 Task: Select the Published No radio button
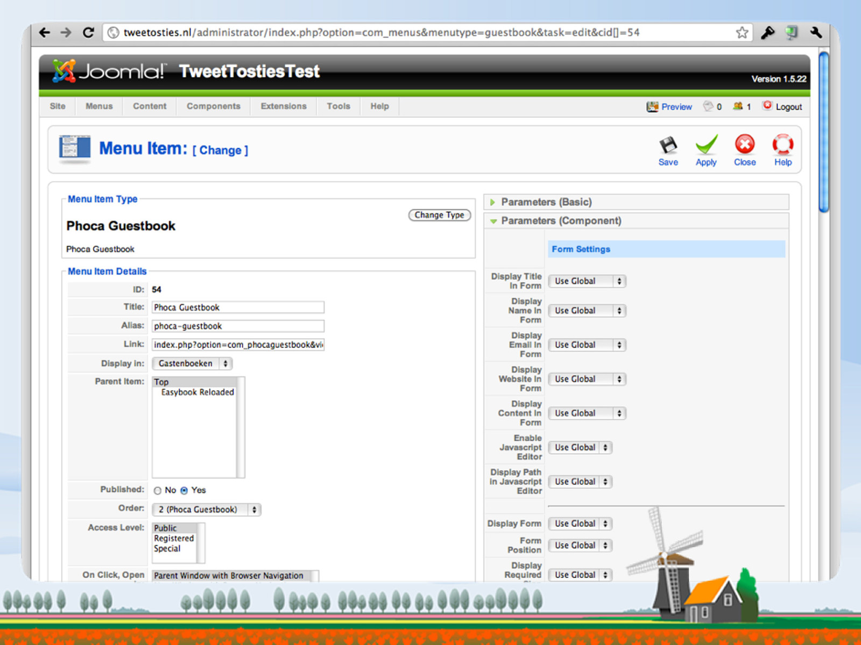[158, 490]
